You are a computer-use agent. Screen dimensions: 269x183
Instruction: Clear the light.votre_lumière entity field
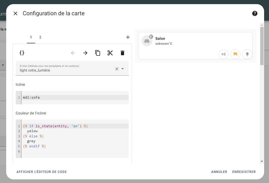pyautogui.click(x=117, y=69)
